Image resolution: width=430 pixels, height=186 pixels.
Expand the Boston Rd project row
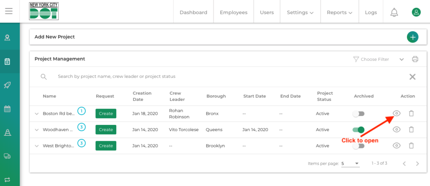pos(37,114)
